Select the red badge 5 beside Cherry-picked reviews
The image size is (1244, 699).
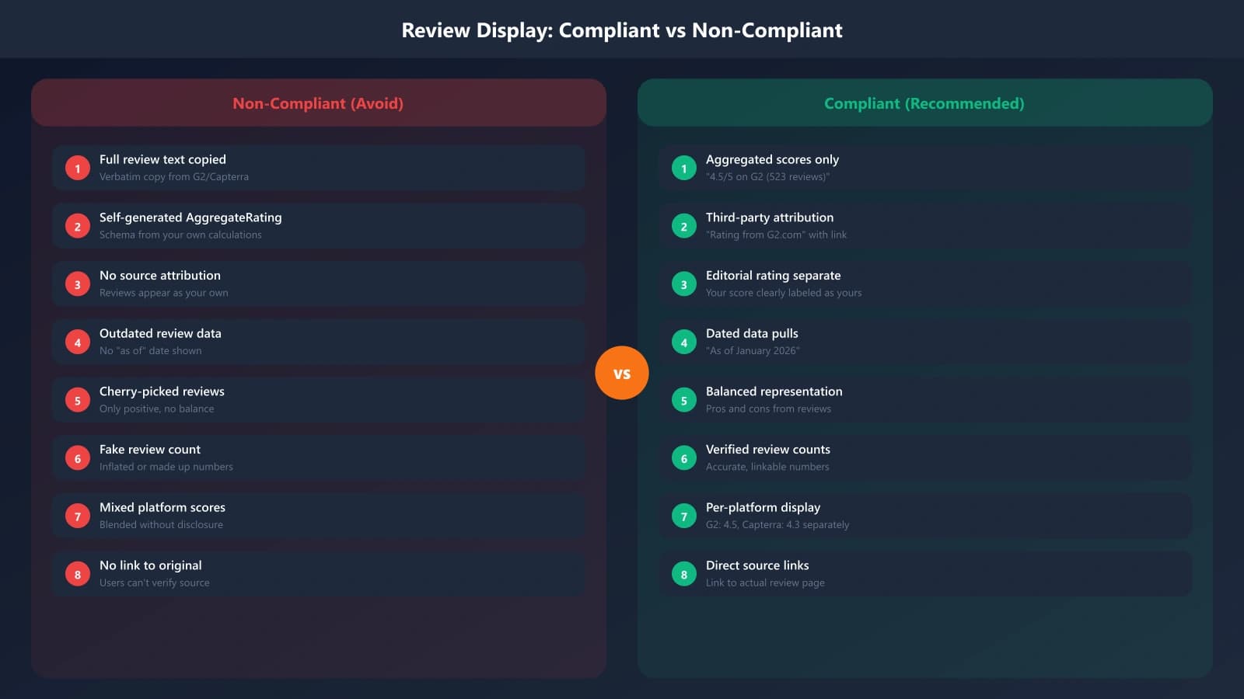(x=77, y=399)
